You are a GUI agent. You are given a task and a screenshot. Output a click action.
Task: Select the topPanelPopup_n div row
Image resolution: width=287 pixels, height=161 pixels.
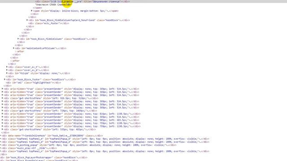(105, 151)
